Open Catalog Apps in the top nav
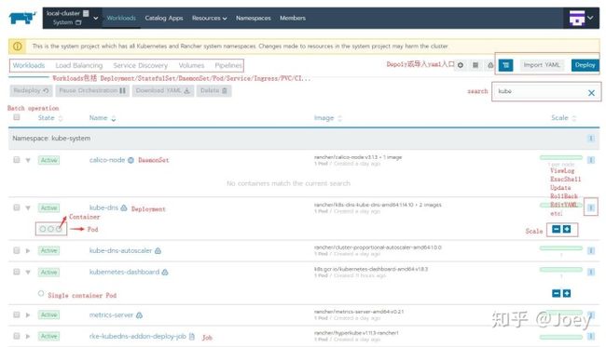The width and height of the screenshot is (606, 347). point(164,18)
